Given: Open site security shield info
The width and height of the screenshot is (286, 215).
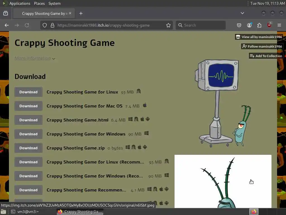Looking at the screenshot, I should (x=45, y=25).
